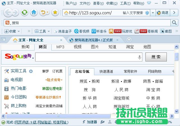The image size is (180, 126).
Task: Toggle the 加速器 accelerator in status bar
Action: 89,122
